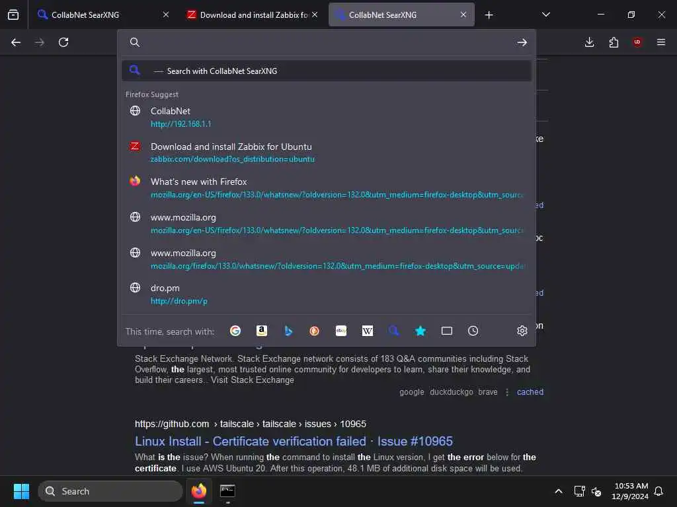Open a new tab with plus button
This screenshot has height=507, width=677.
tap(489, 15)
